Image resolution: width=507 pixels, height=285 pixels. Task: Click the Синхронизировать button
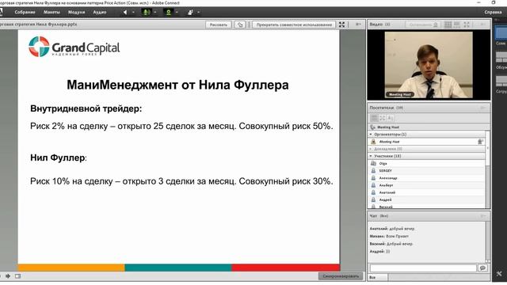point(341,276)
